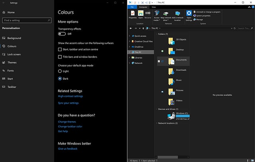Click the Settings window back arrow
Viewport: 255px width, 162px height.
[4, 3]
